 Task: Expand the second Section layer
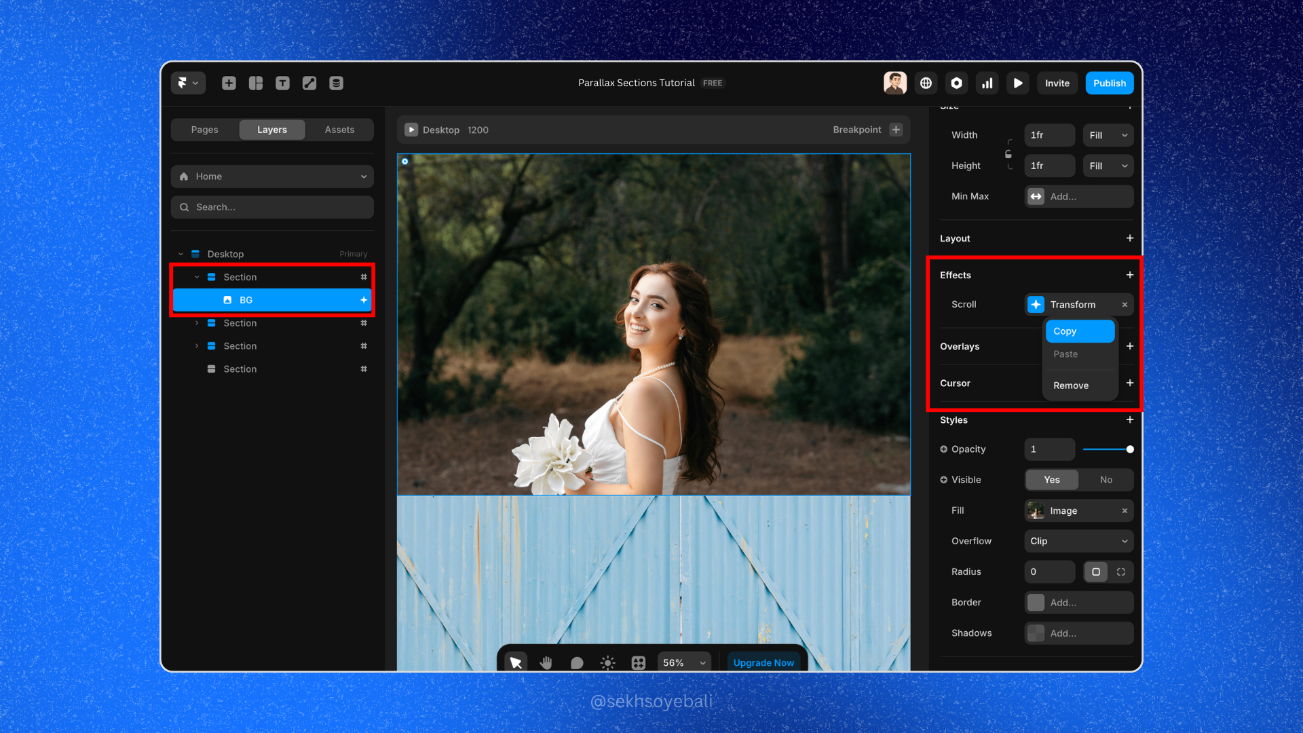[x=197, y=323]
